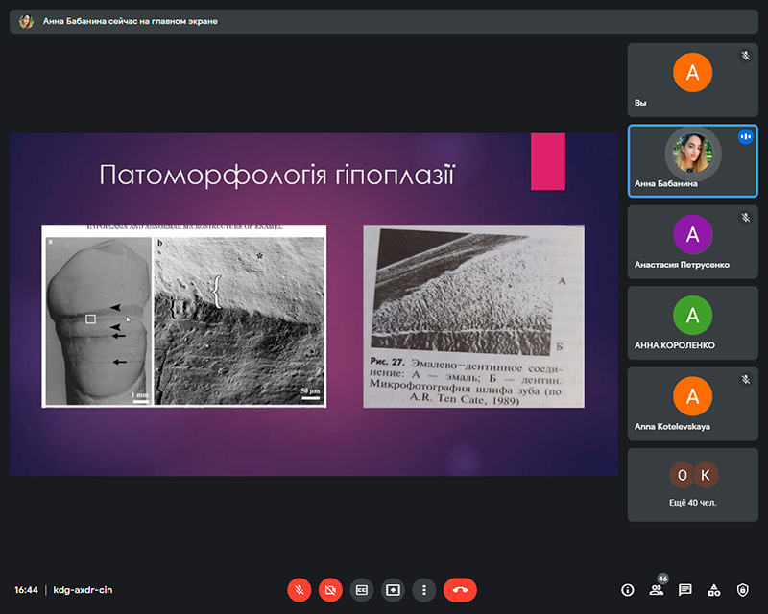Screen dimensions: 768x614
Task: Click the 'Анна Бабанина сейчас на главном экране' banner
Action: pyautogui.click(x=130, y=21)
